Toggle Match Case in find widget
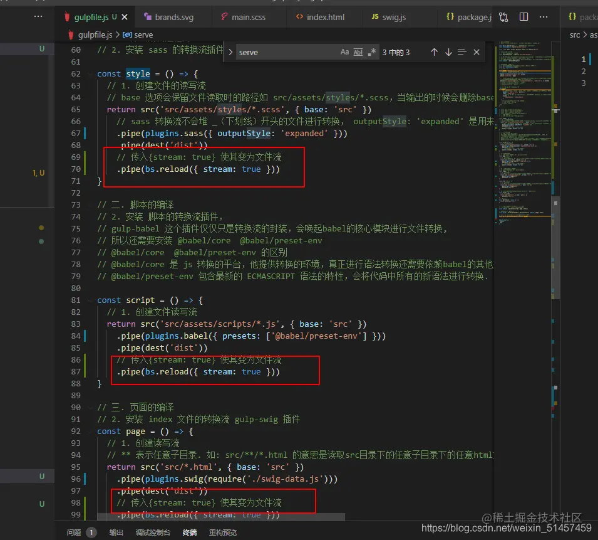The image size is (598, 540). (x=344, y=52)
